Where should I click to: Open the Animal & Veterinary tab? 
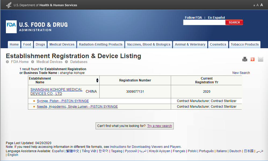coord(190,44)
